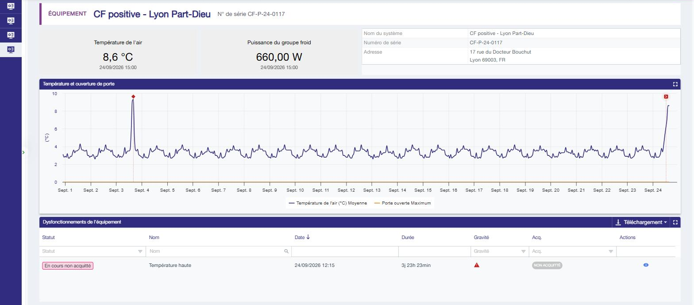Click the Sept. 12 label on the chart axis
Screen dimensions: 694x305
pos(346,190)
